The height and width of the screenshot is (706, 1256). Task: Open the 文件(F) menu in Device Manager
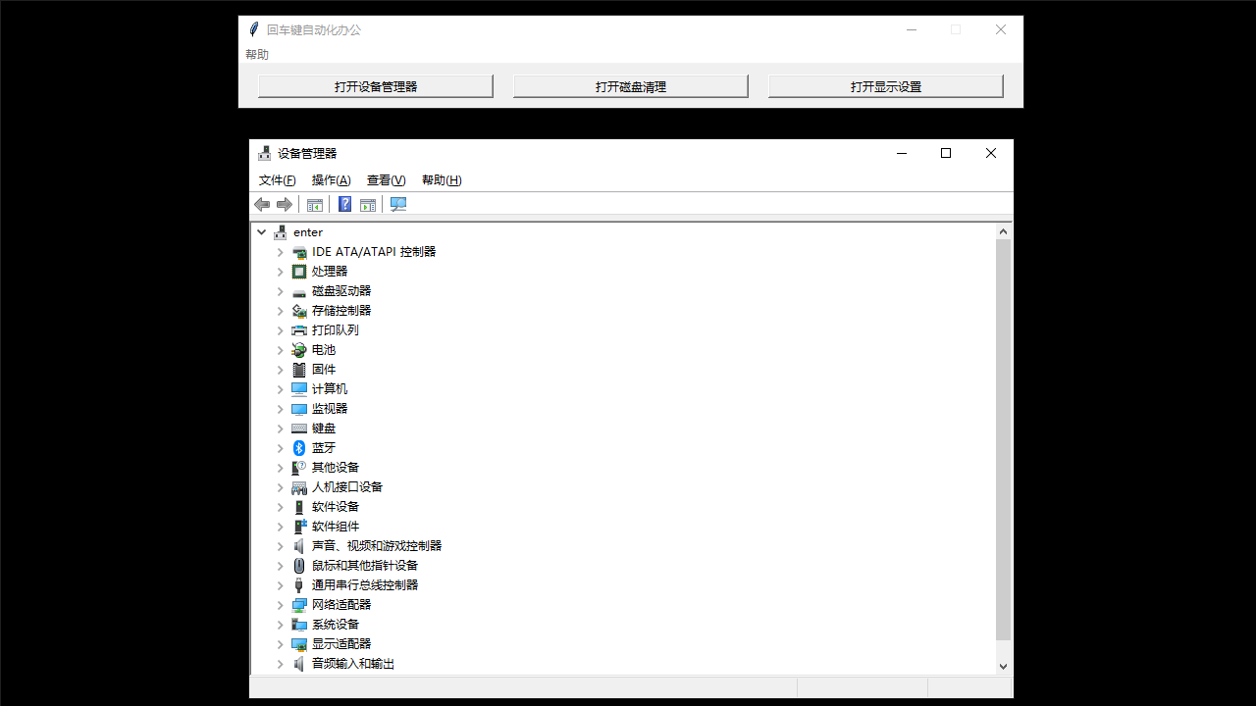[x=276, y=179]
